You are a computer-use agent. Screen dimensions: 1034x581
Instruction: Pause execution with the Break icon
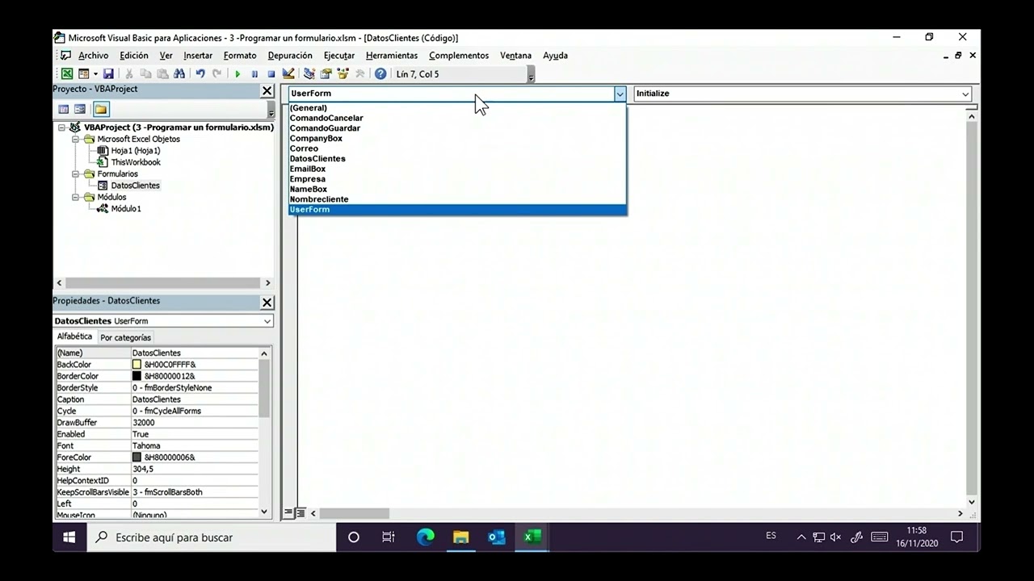click(x=254, y=74)
